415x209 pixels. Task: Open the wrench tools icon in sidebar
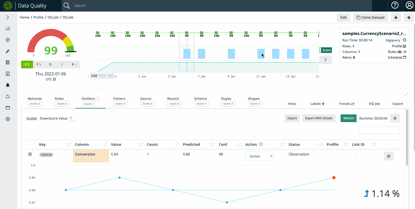coord(8,51)
